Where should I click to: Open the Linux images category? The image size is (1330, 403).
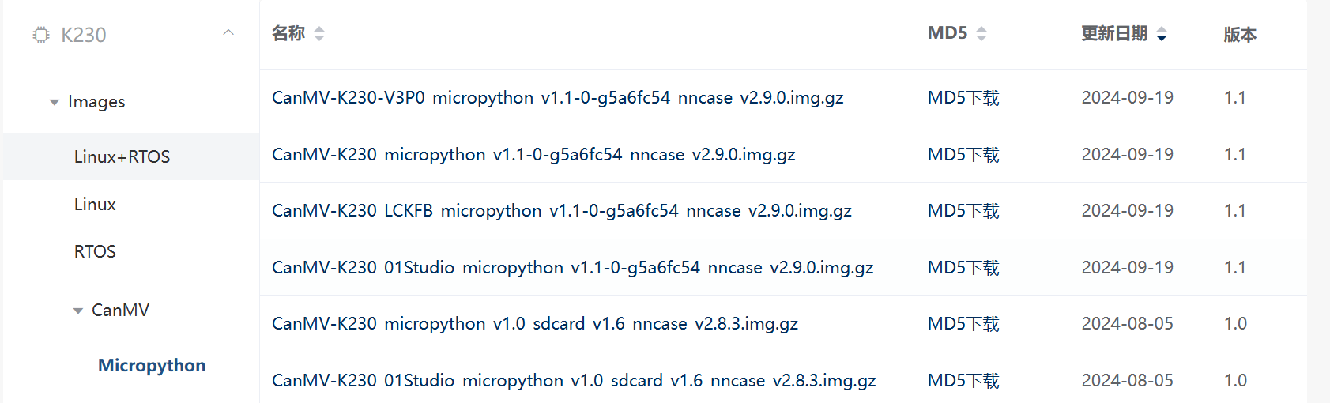pyautogui.click(x=95, y=204)
